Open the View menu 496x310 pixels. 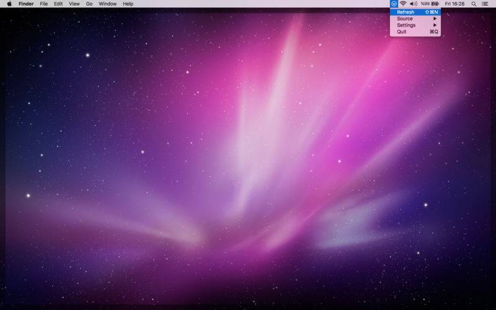[x=74, y=4]
